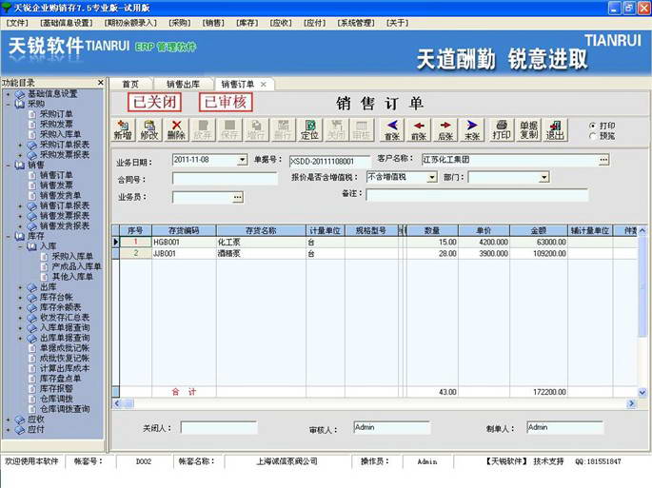Viewport: 652px width, 488px height.
Task: Open the 部门 dropdown arrow
Action: (x=543, y=178)
